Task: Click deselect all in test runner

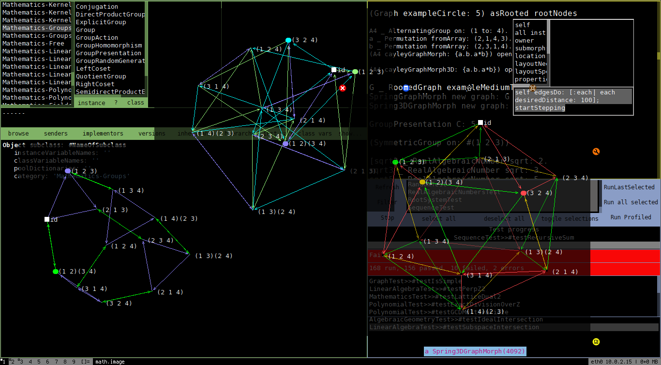Action: (x=504, y=219)
